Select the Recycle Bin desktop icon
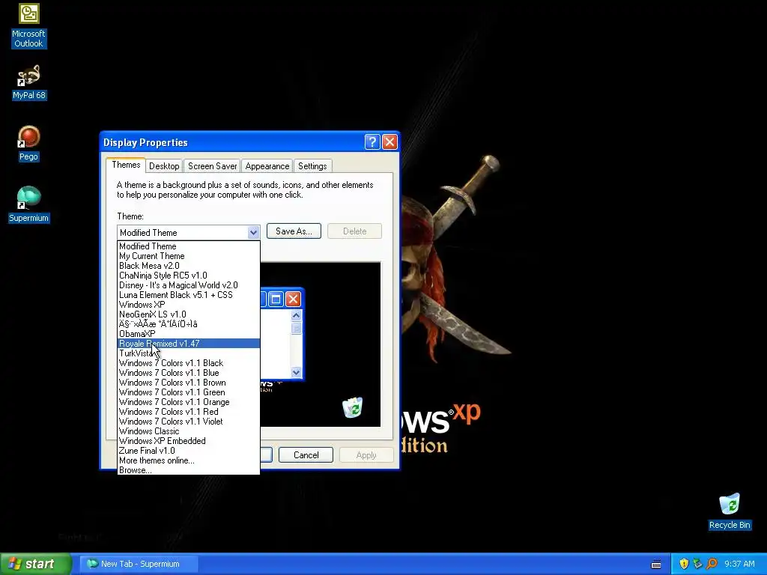767x575 pixels. click(x=730, y=511)
